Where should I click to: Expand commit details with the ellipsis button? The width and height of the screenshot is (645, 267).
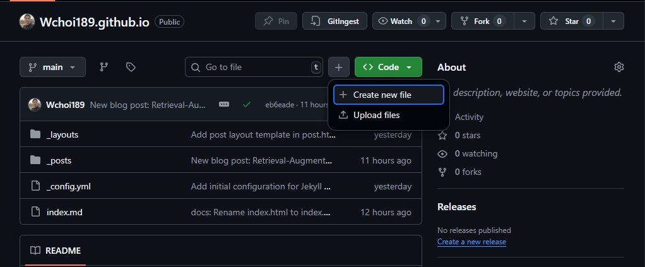pyautogui.click(x=224, y=105)
